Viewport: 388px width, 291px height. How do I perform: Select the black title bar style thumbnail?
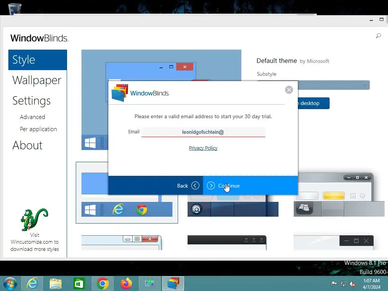(x=227, y=242)
